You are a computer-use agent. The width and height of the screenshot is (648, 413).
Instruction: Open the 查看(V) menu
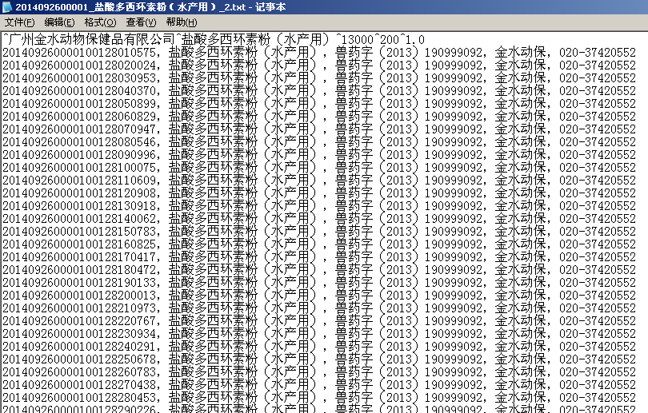141,22
